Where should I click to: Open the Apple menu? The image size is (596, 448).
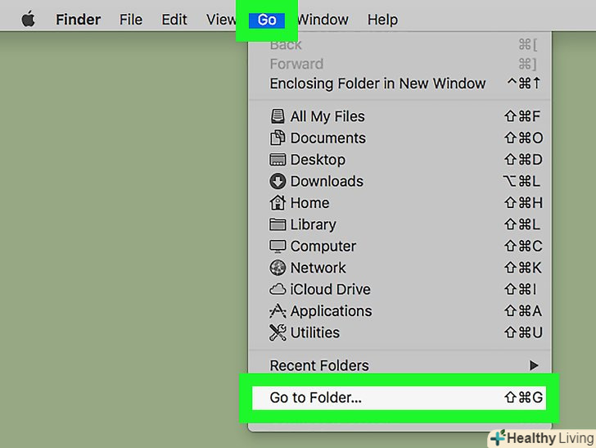pyautogui.click(x=29, y=20)
